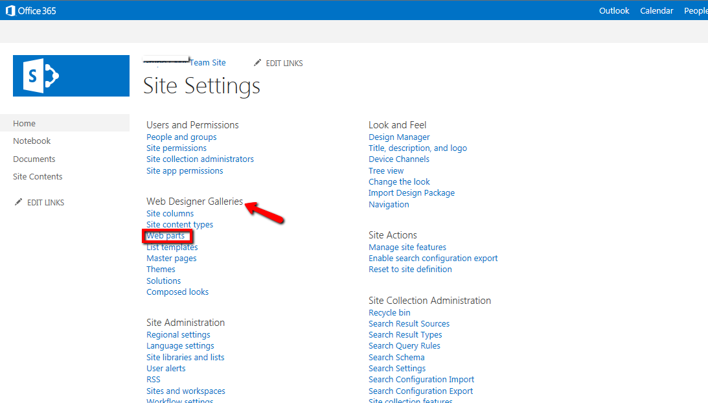Click the pencil icon beside top EDIT LINKS
The width and height of the screenshot is (708, 403).
(x=258, y=63)
